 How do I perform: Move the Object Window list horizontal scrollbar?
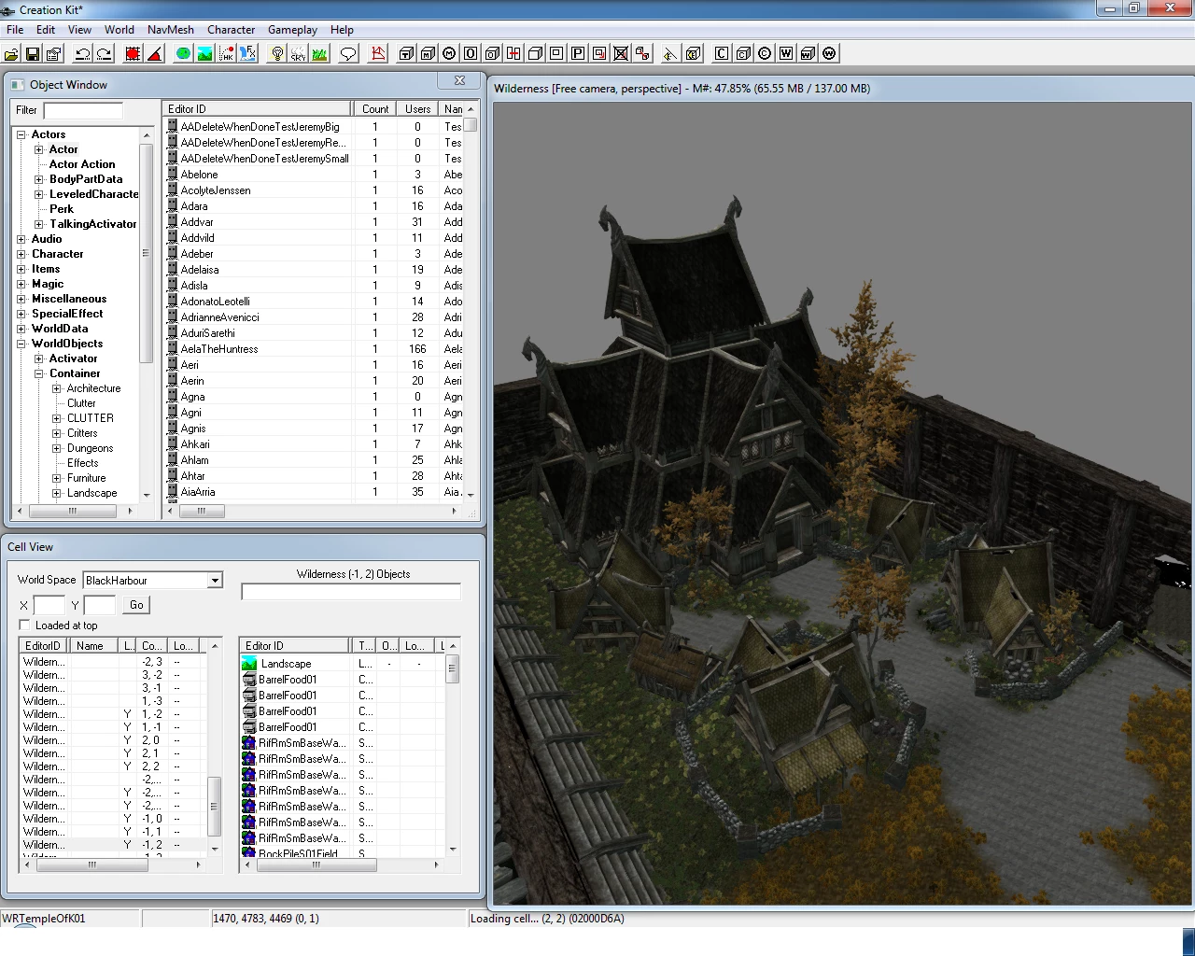(x=201, y=511)
